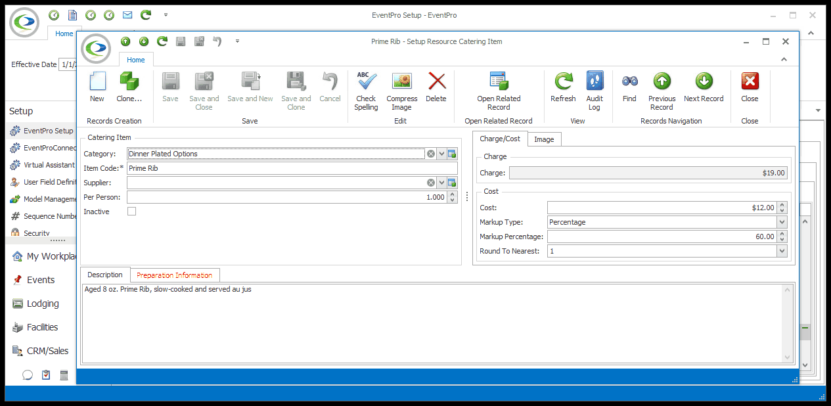
Task: Click the Home tab of Prime Rib window
Action: coord(136,60)
